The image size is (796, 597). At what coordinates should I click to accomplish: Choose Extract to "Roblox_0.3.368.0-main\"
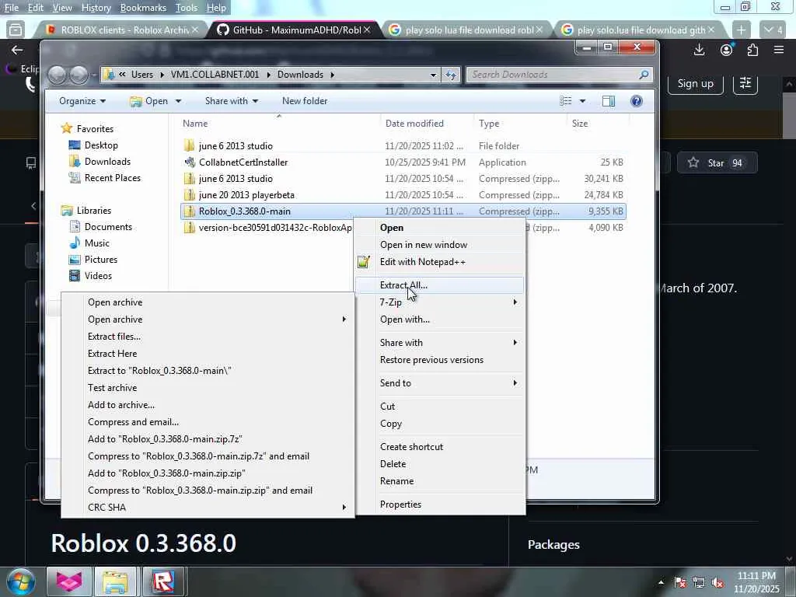pyautogui.click(x=208, y=371)
